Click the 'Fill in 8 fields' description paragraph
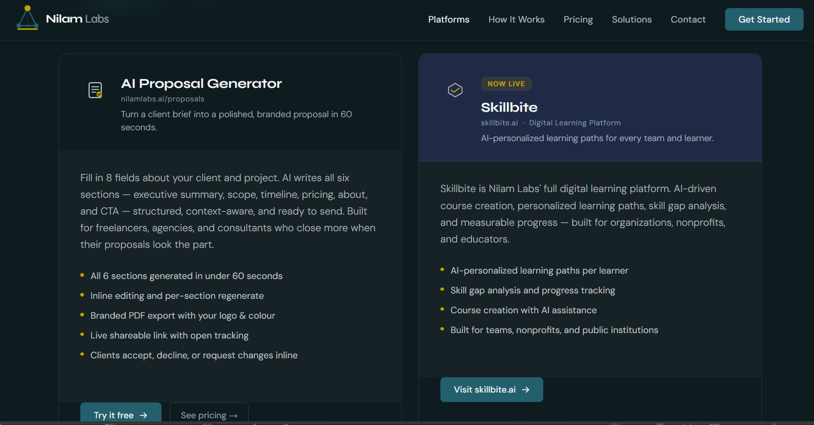 point(228,211)
